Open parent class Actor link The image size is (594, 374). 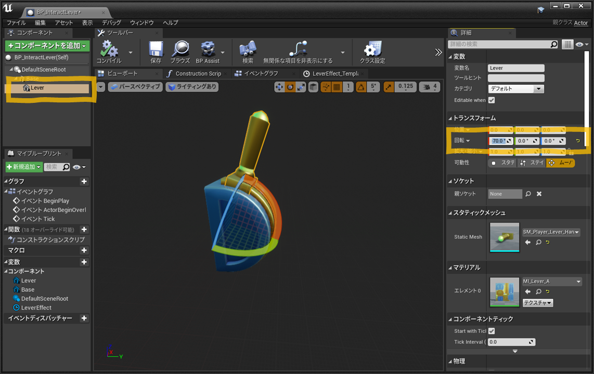581,23
